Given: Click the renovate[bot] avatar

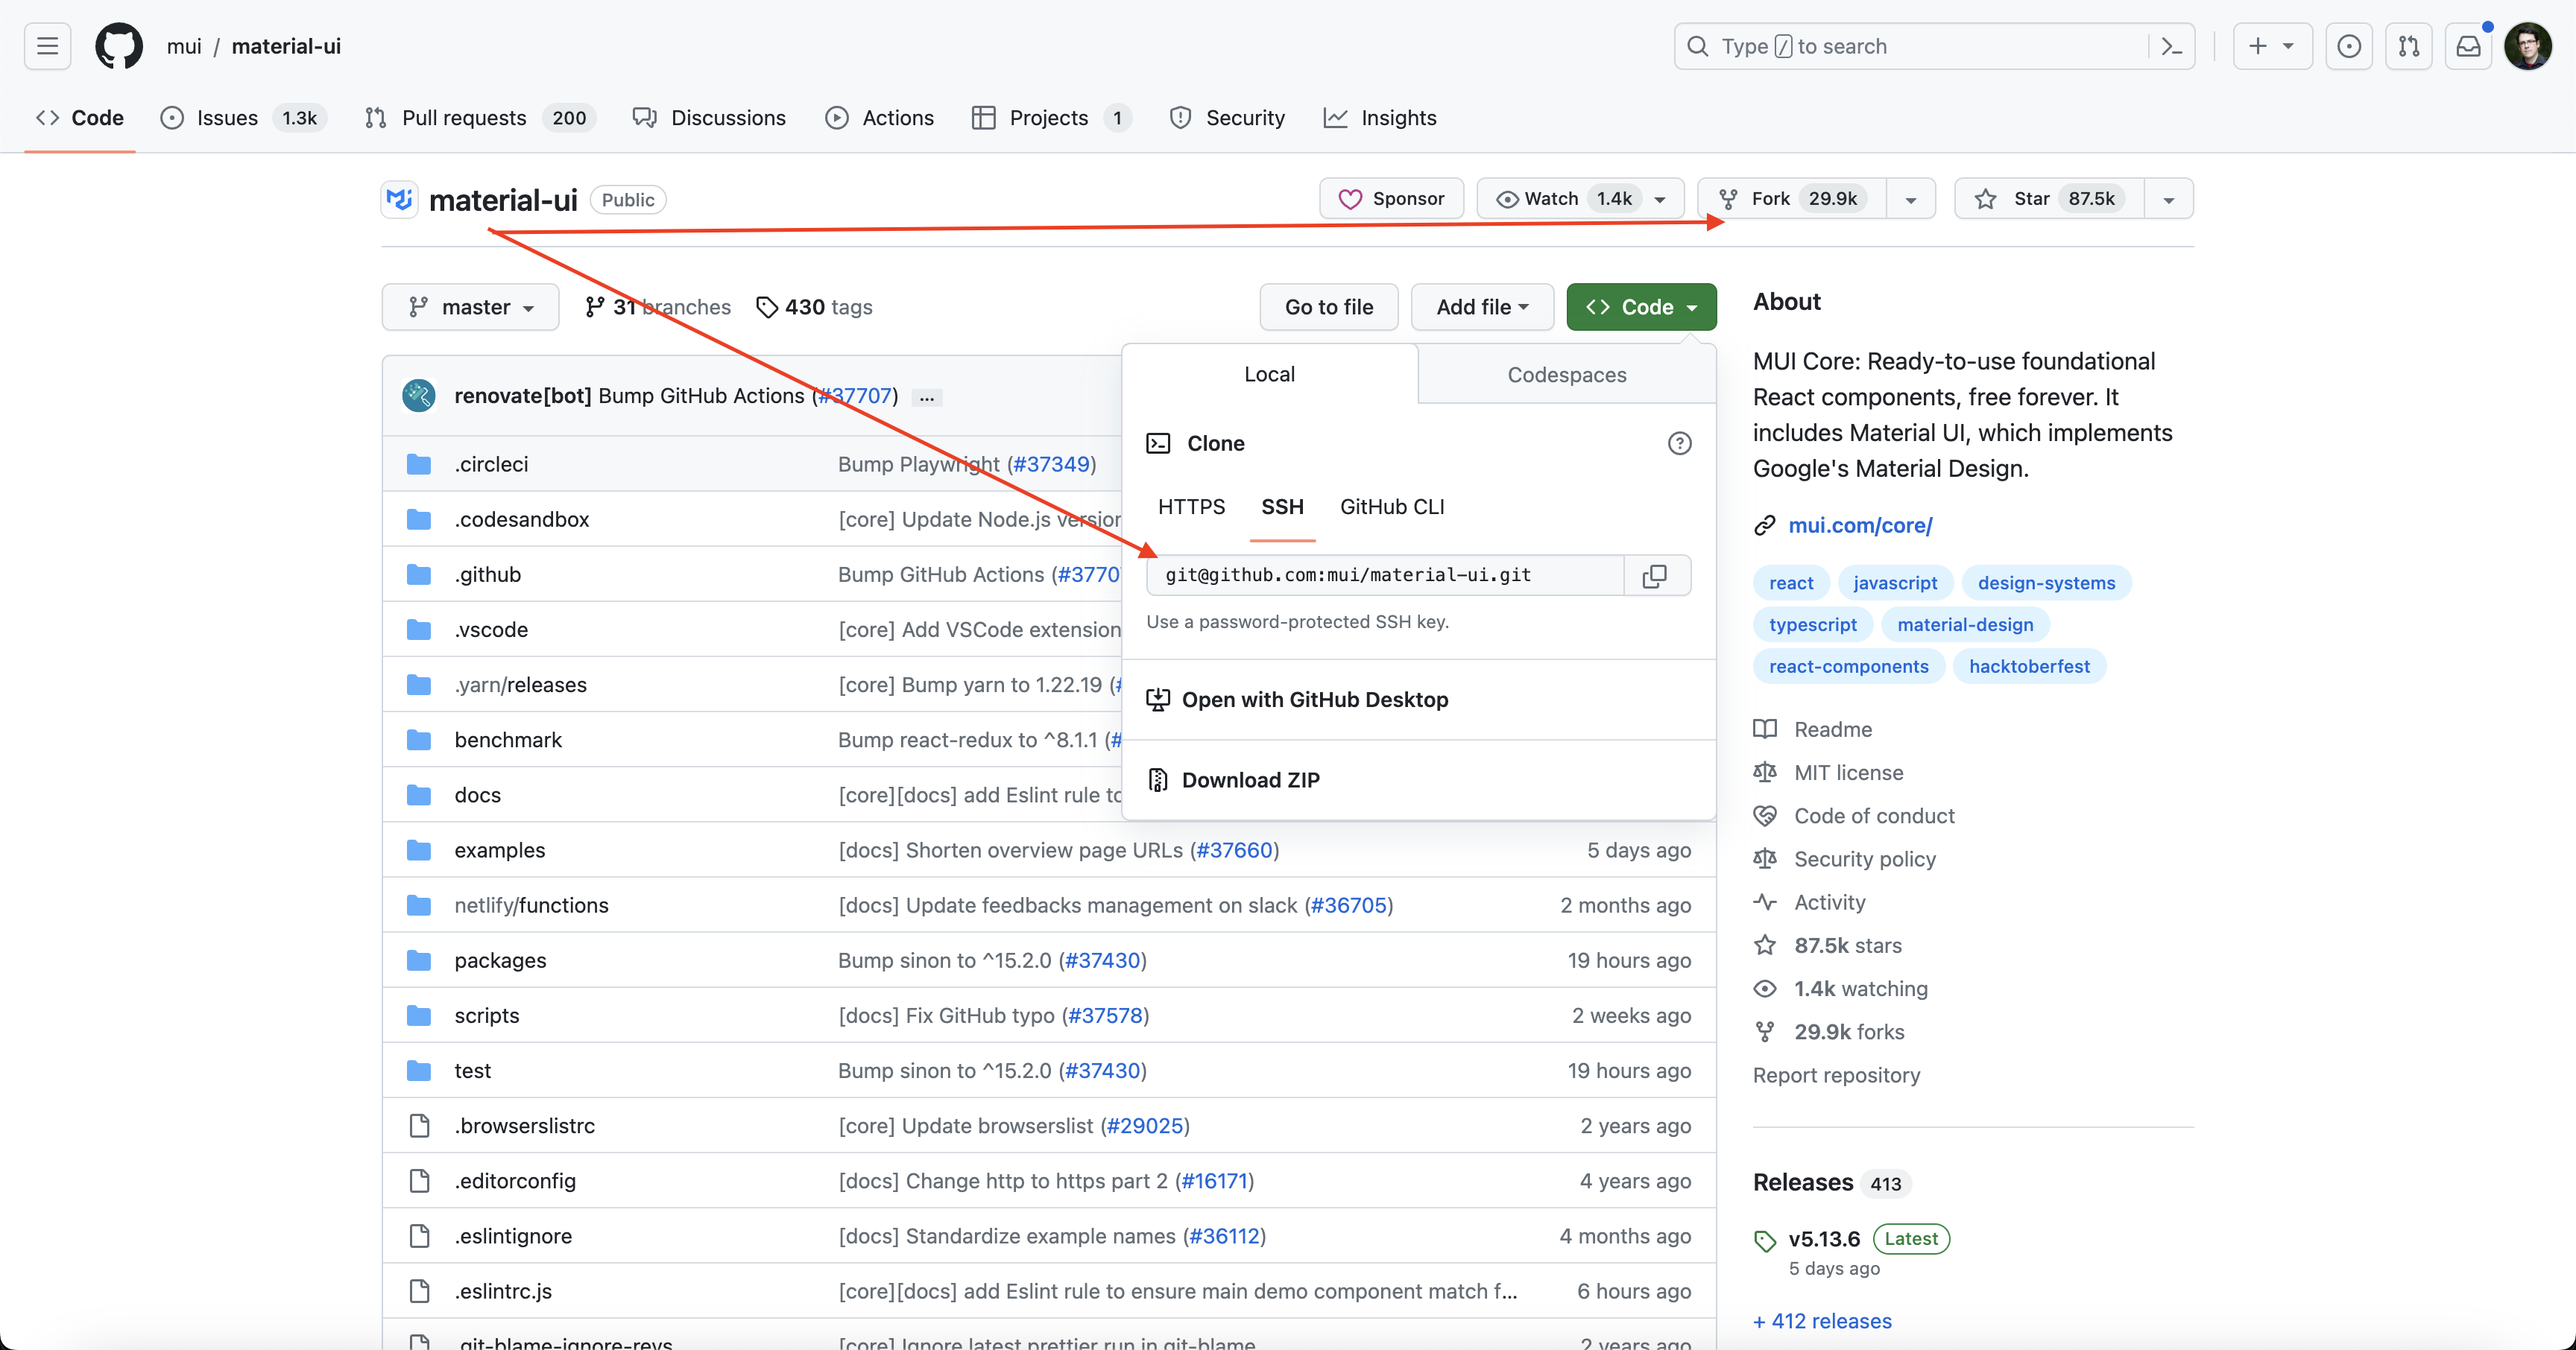Looking at the screenshot, I should coord(418,396).
